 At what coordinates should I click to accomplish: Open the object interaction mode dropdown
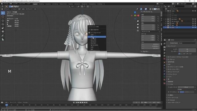pos(7,9)
